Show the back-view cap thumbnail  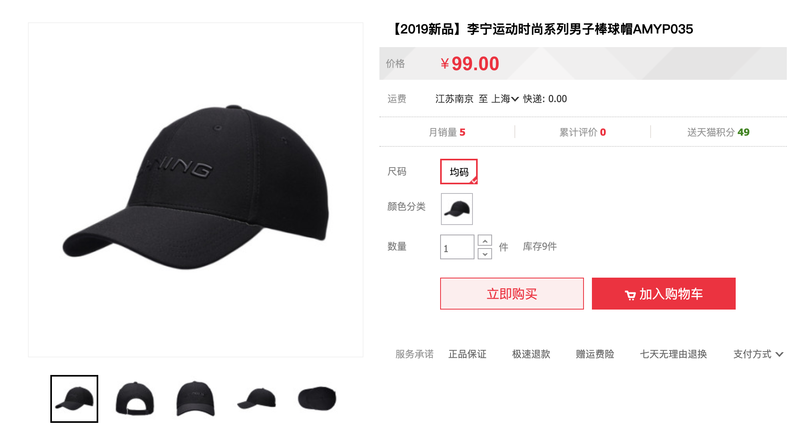[135, 399]
